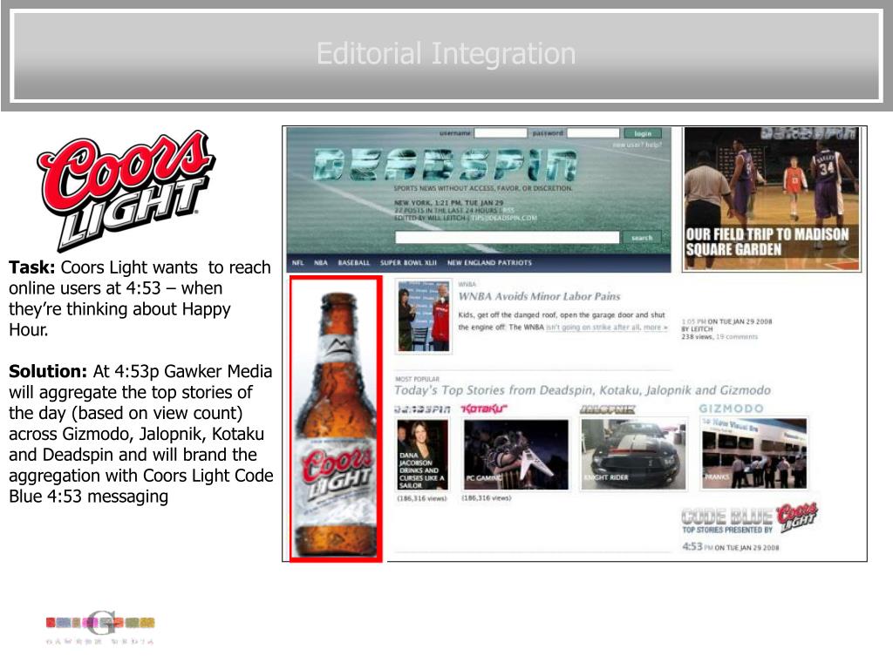The width and height of the screenshot is (893, 669).
Task: Go to the New England Patriots section
Action: 489,263
